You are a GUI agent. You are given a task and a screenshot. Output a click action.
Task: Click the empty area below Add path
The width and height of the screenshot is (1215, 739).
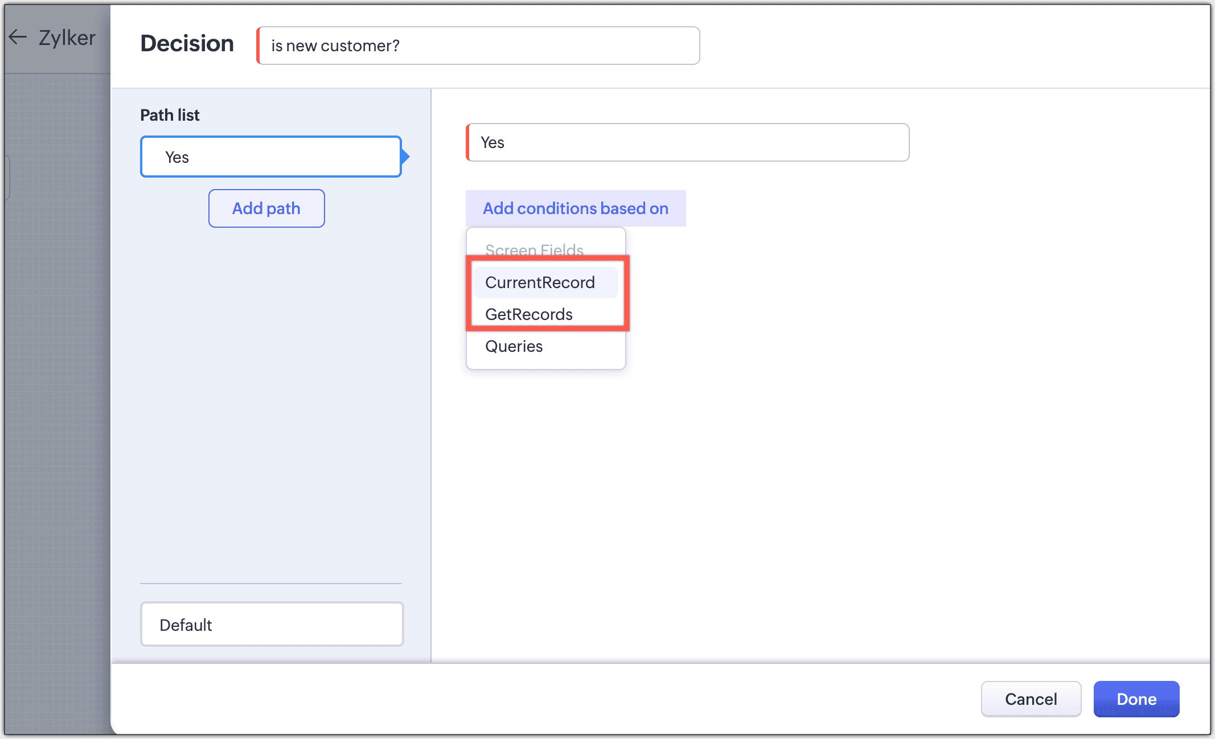(x=271, y=399)
